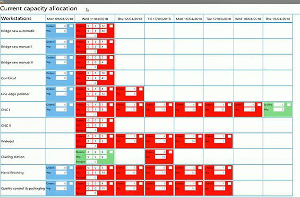Check the CNC I Fri 13/04 checkbox
The image size is (300, 198).
(x=170, y=105)
